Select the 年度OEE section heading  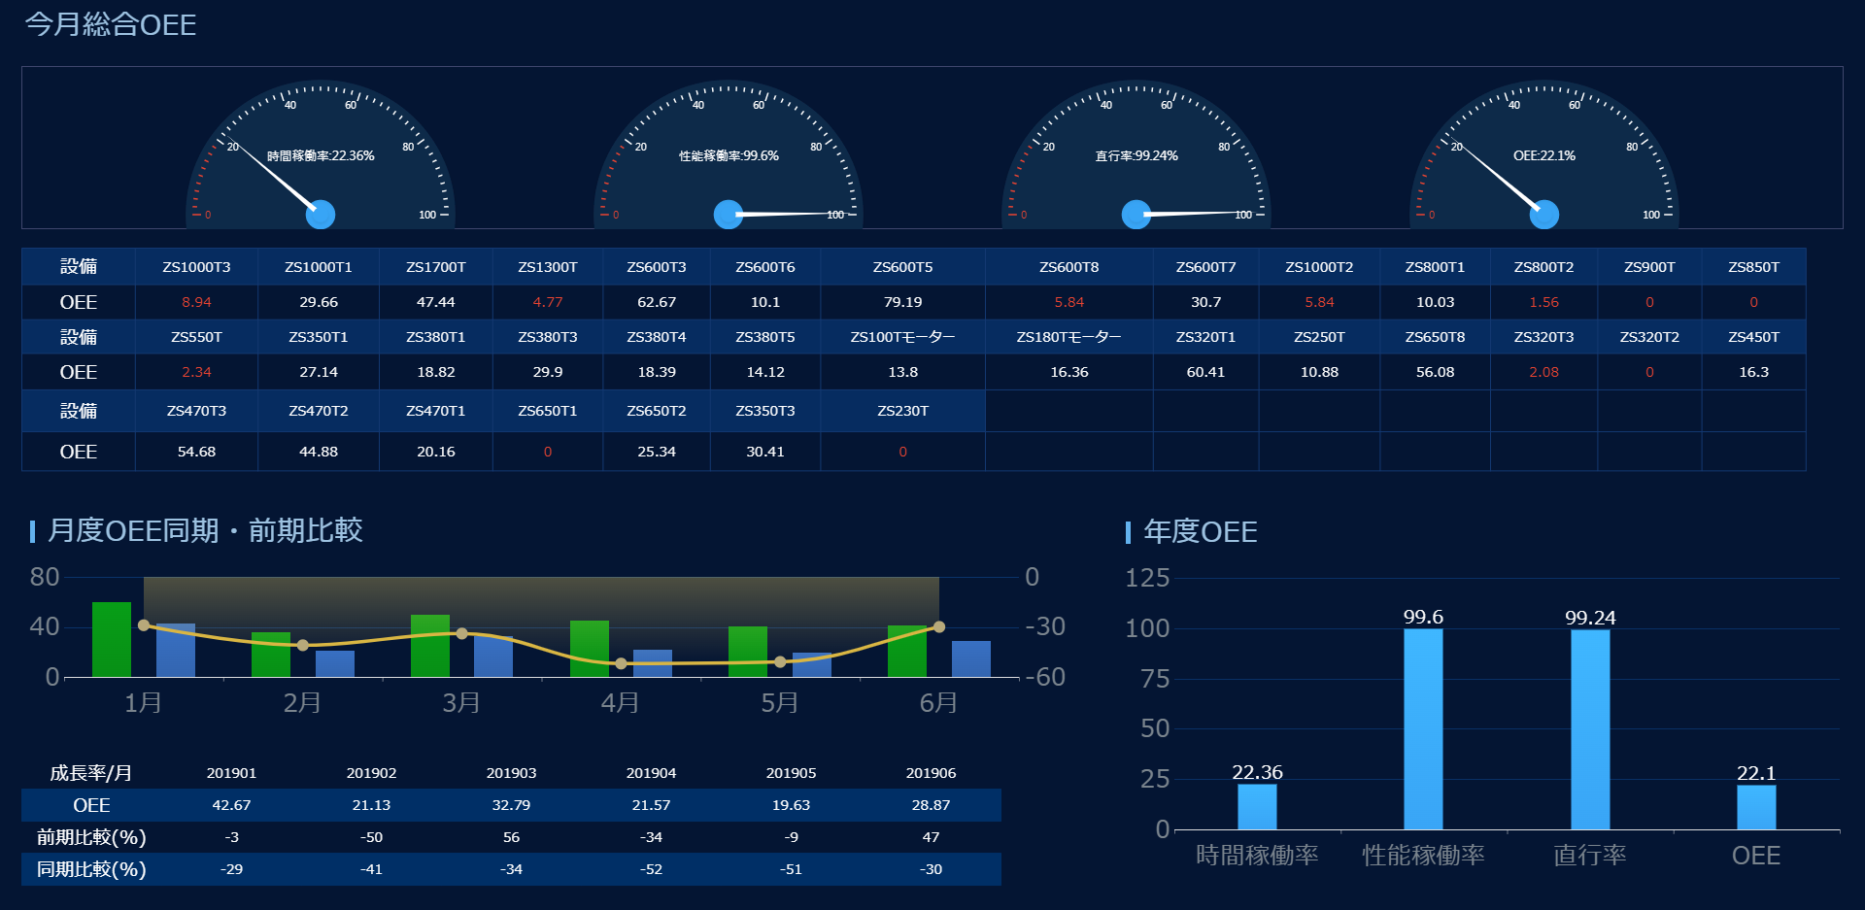pyautogui.click(x=1201, y=531)
